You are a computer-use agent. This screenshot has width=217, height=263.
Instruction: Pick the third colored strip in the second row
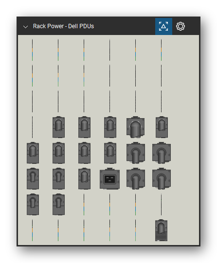click(84, 76)
